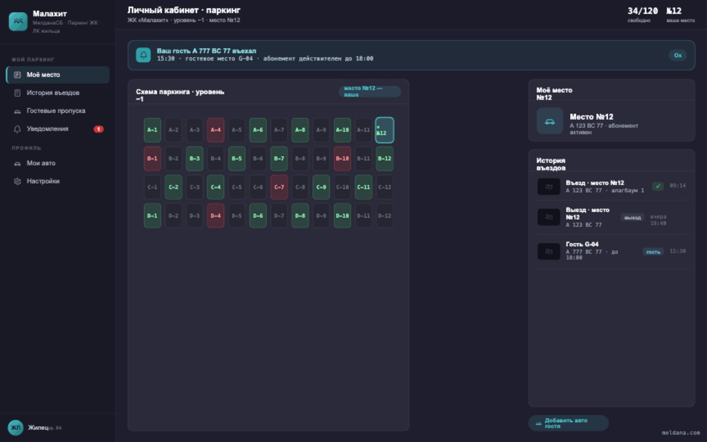This screenshot has height=442, width=707.
Task: Click Добавить авто гостя button
Action: 568,423
